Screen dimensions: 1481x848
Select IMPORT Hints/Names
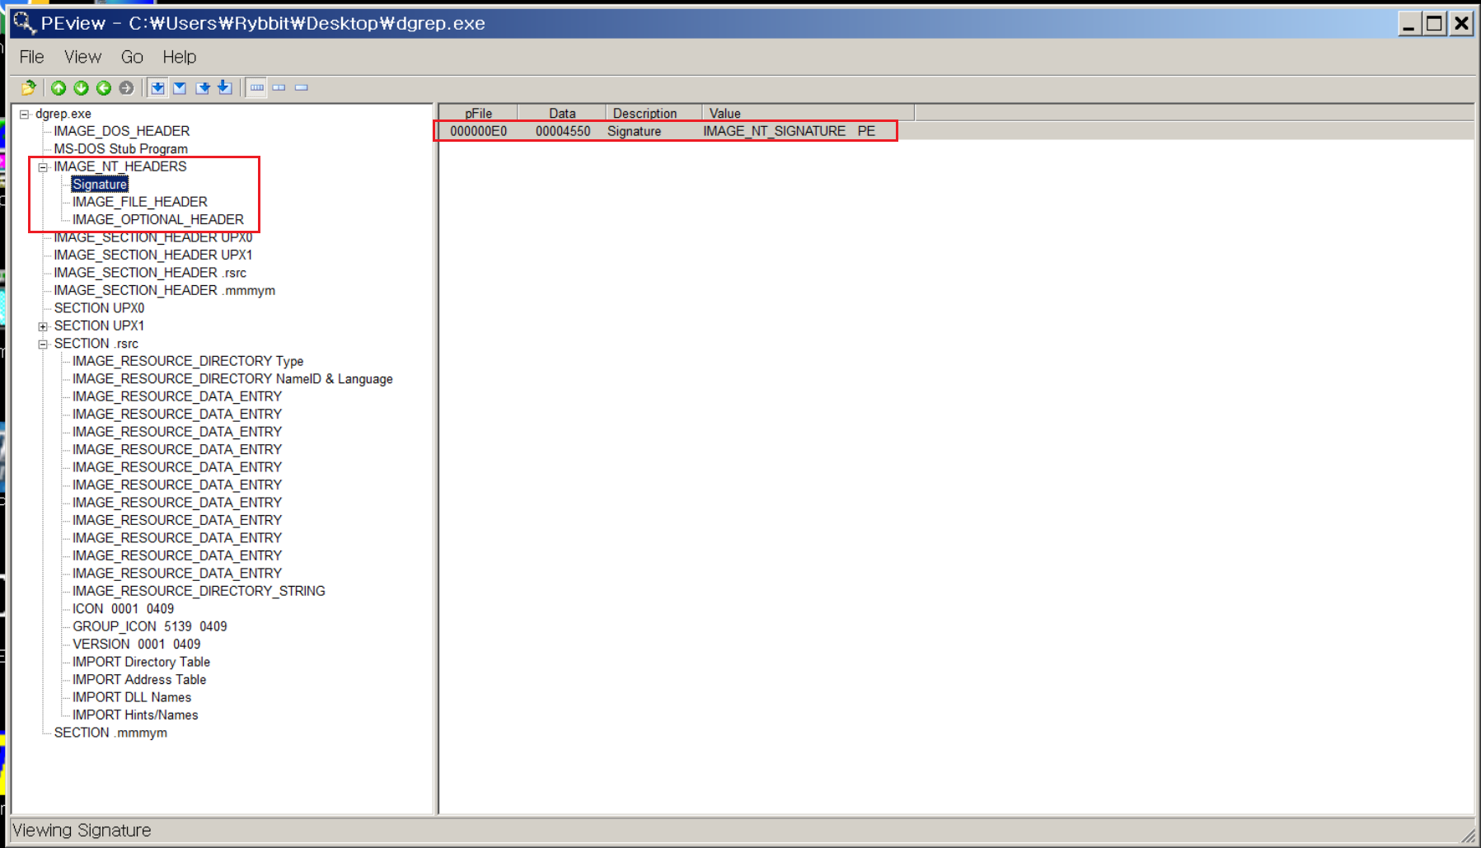point(135,715)
